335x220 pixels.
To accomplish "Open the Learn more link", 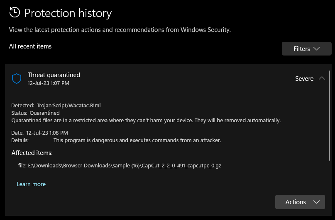I will coord(31,184).
